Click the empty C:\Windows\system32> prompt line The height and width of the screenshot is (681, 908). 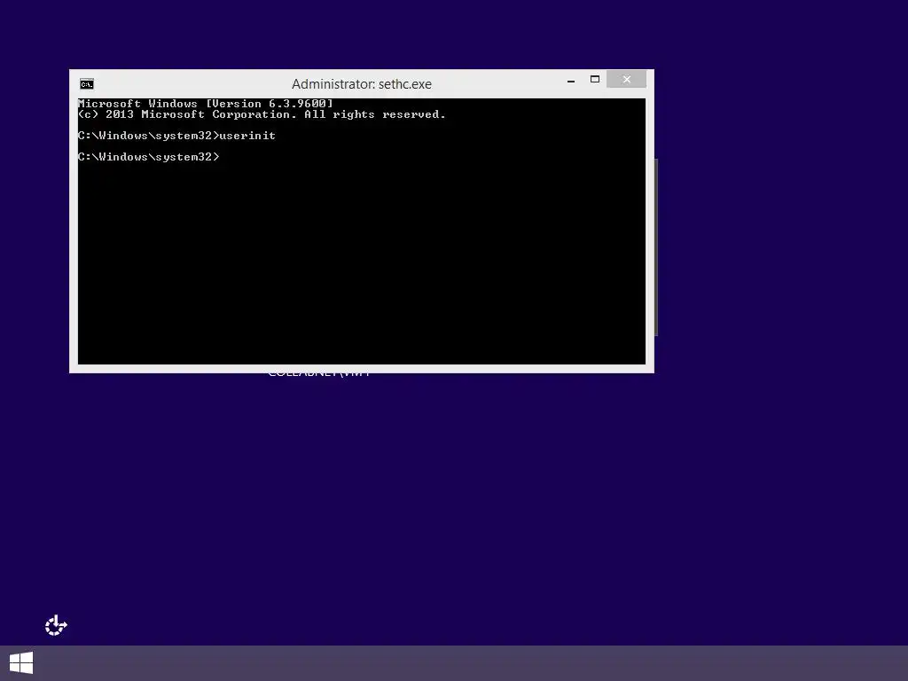click(x=149, y=157)
